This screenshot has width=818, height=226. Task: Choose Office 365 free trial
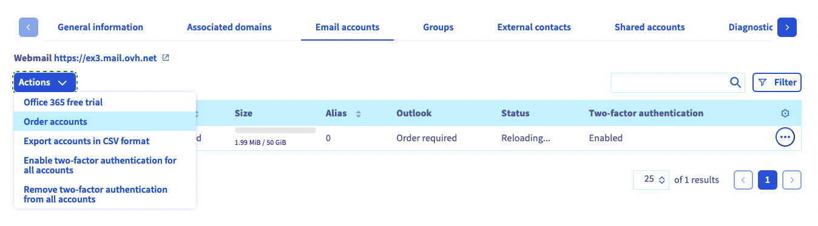[x=105, y=102]
